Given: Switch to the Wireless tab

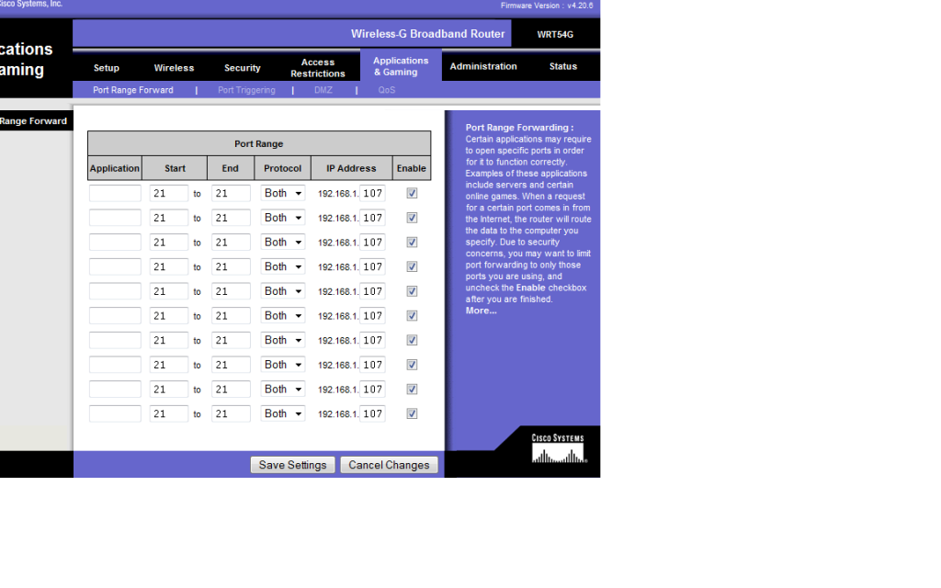Looking at the screenshot, I should (x=174, y=68).
